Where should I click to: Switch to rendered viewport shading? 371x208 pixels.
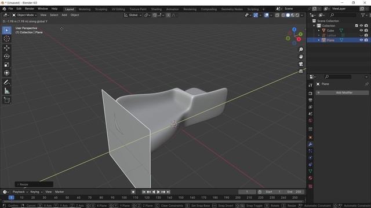tap(297, 15)
